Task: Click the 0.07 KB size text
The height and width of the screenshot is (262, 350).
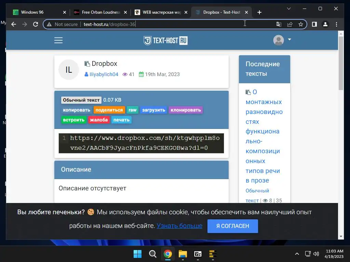Action: click(112, 100)
